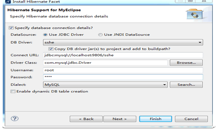
Task: Toggle Copy DB driver jar(s) checkbox
Action: coord(51,49)
